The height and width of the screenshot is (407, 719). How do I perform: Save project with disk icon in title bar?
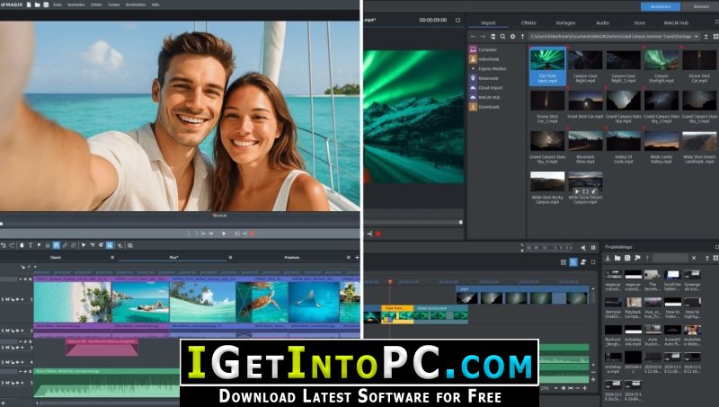46,4
